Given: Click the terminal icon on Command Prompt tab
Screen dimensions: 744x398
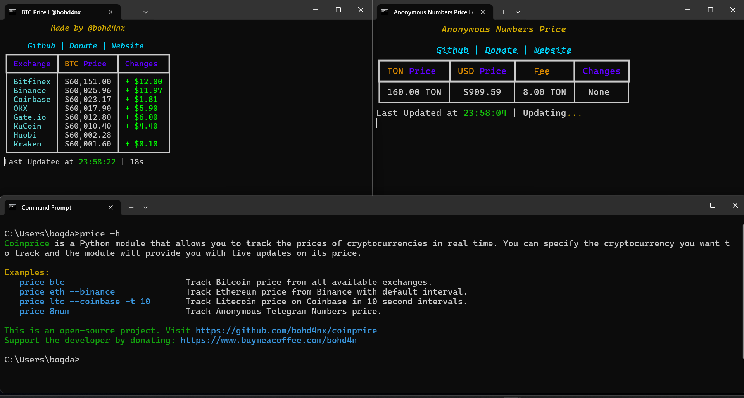Looking at the screenshot, I should [x=12, y=207].
